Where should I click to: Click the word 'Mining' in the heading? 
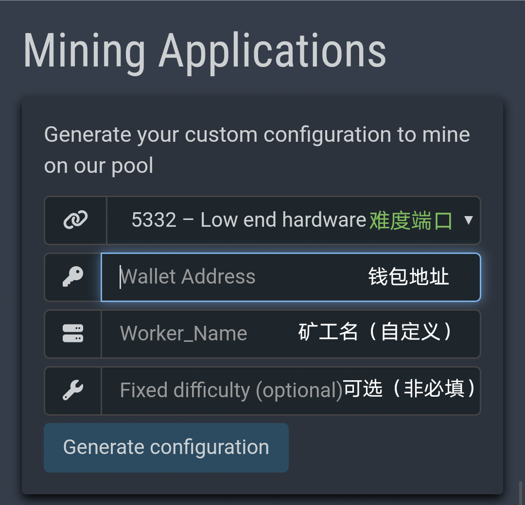(84, 51)
